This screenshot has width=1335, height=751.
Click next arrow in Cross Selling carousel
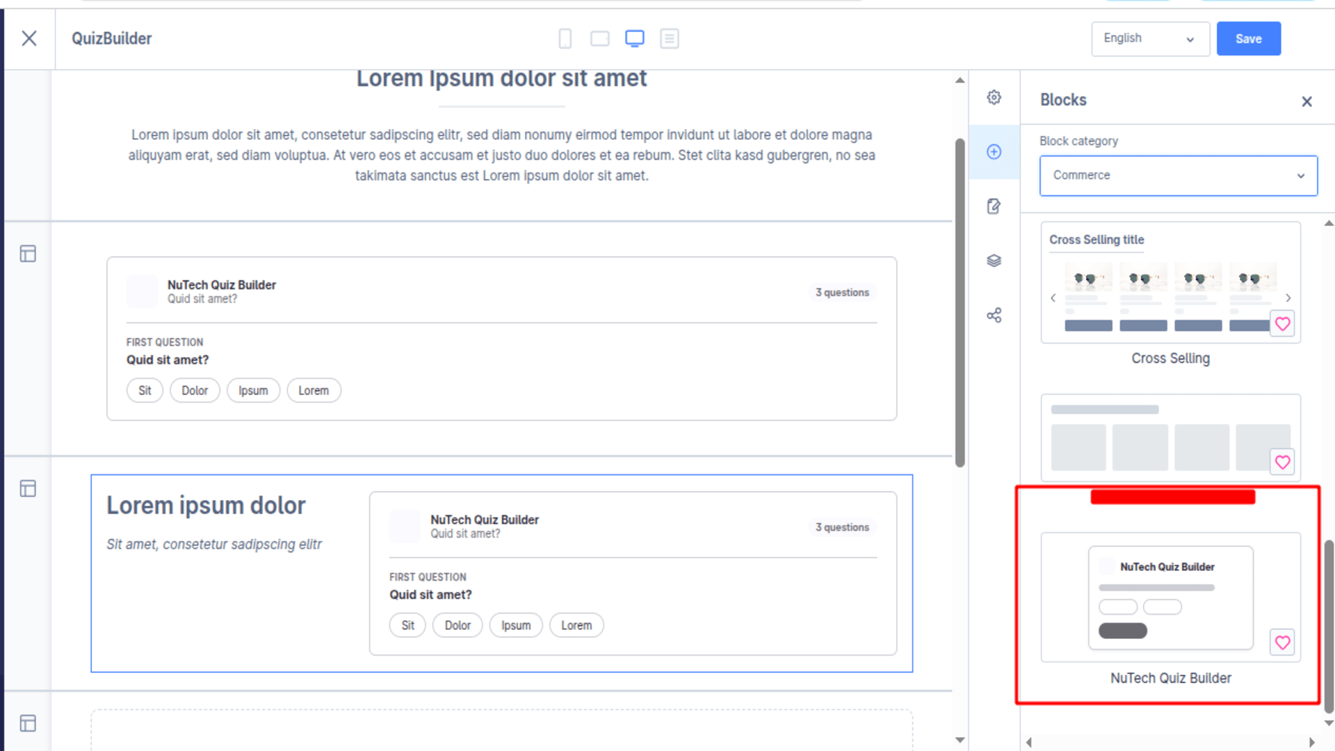click(1288, 298)
